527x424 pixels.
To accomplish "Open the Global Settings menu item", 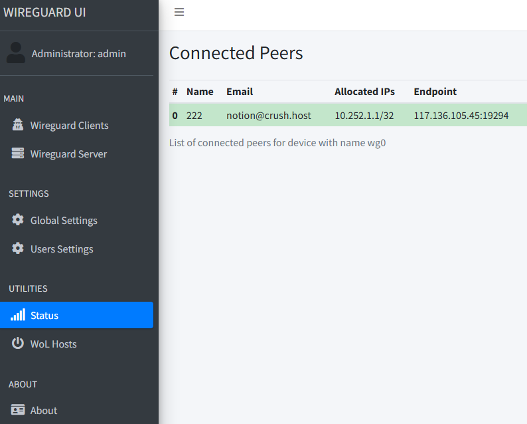I will tap(64, 221).
